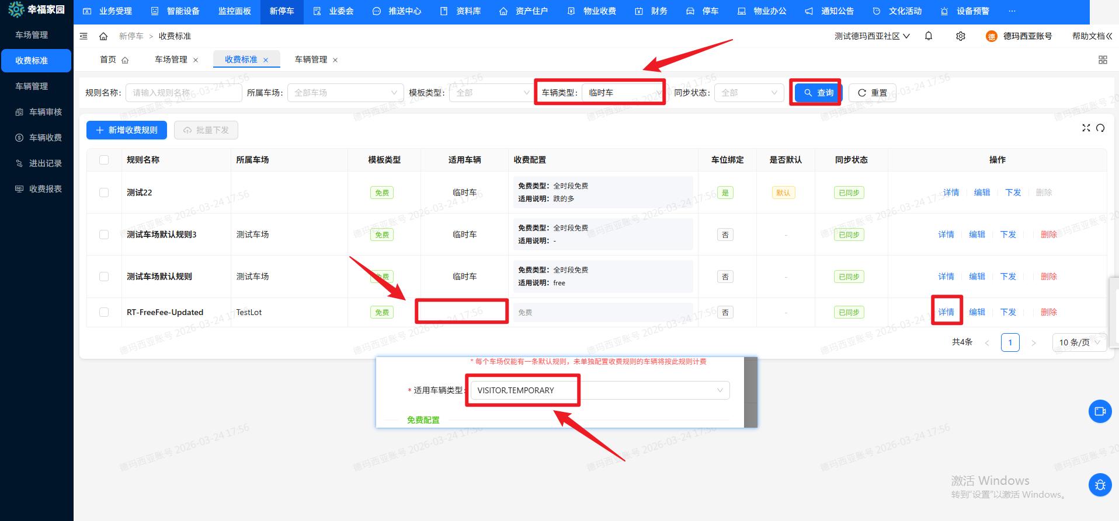Open the tab grid layout icon
Screen dimensions: 1119x521
click(x=1103, y=60)
